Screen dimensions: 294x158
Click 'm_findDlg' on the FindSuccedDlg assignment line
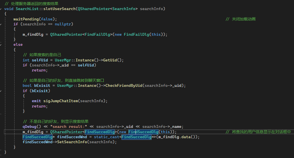coord(33,132)
